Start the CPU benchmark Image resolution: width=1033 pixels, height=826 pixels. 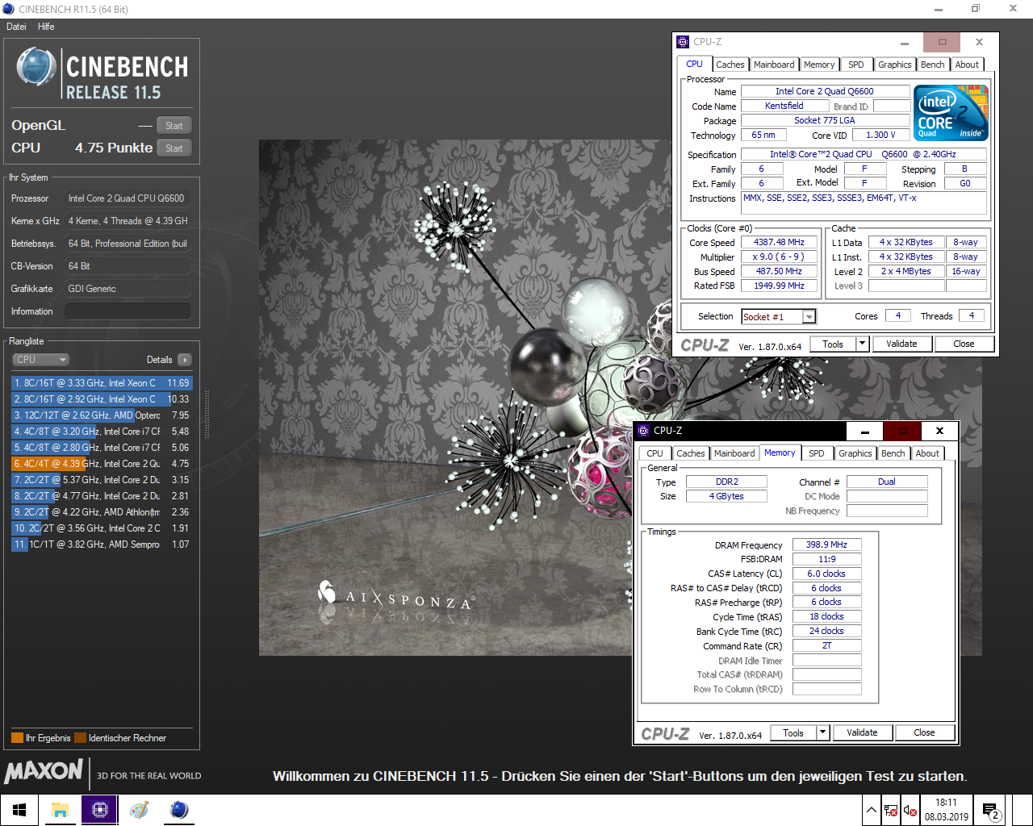tap(174, 148)
